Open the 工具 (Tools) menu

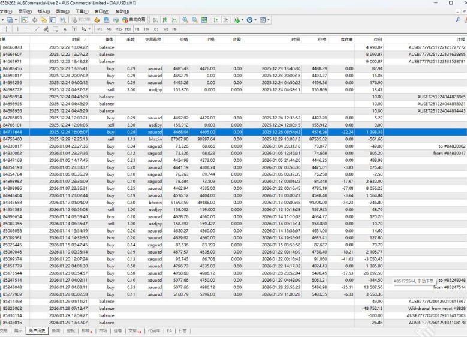point(82,11)
